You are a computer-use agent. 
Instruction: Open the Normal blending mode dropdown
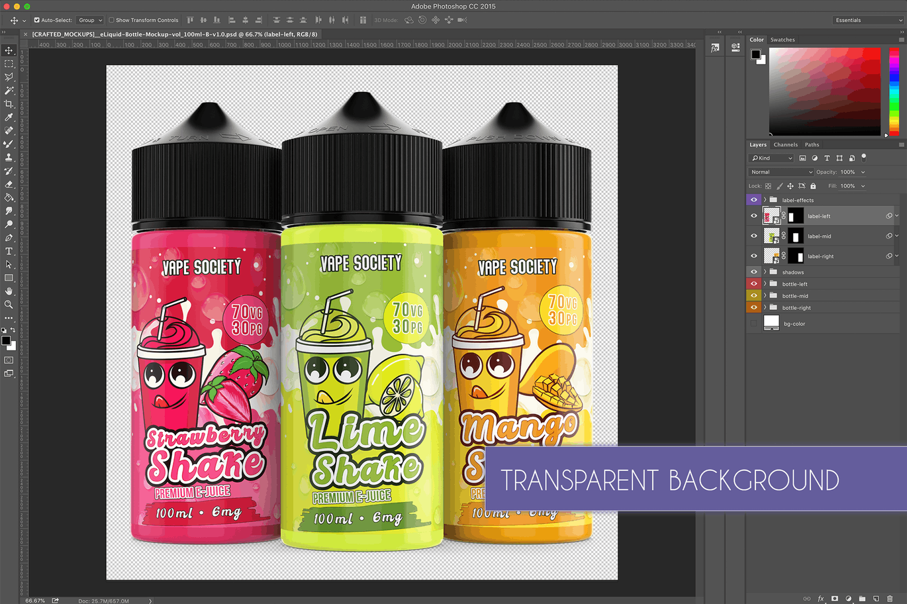click(781, 172)
